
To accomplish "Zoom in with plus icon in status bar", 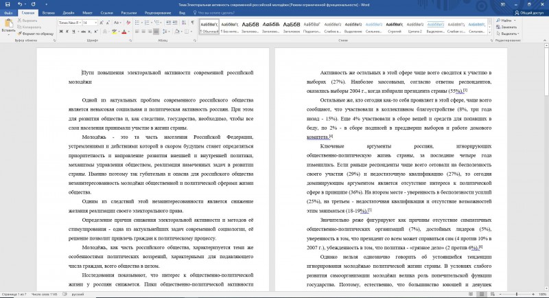I will [x=533, y=294].
